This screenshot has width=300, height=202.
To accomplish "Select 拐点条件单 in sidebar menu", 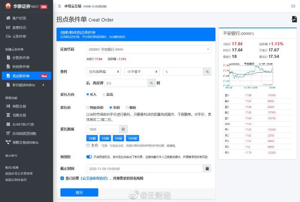I will coord(26,76).
